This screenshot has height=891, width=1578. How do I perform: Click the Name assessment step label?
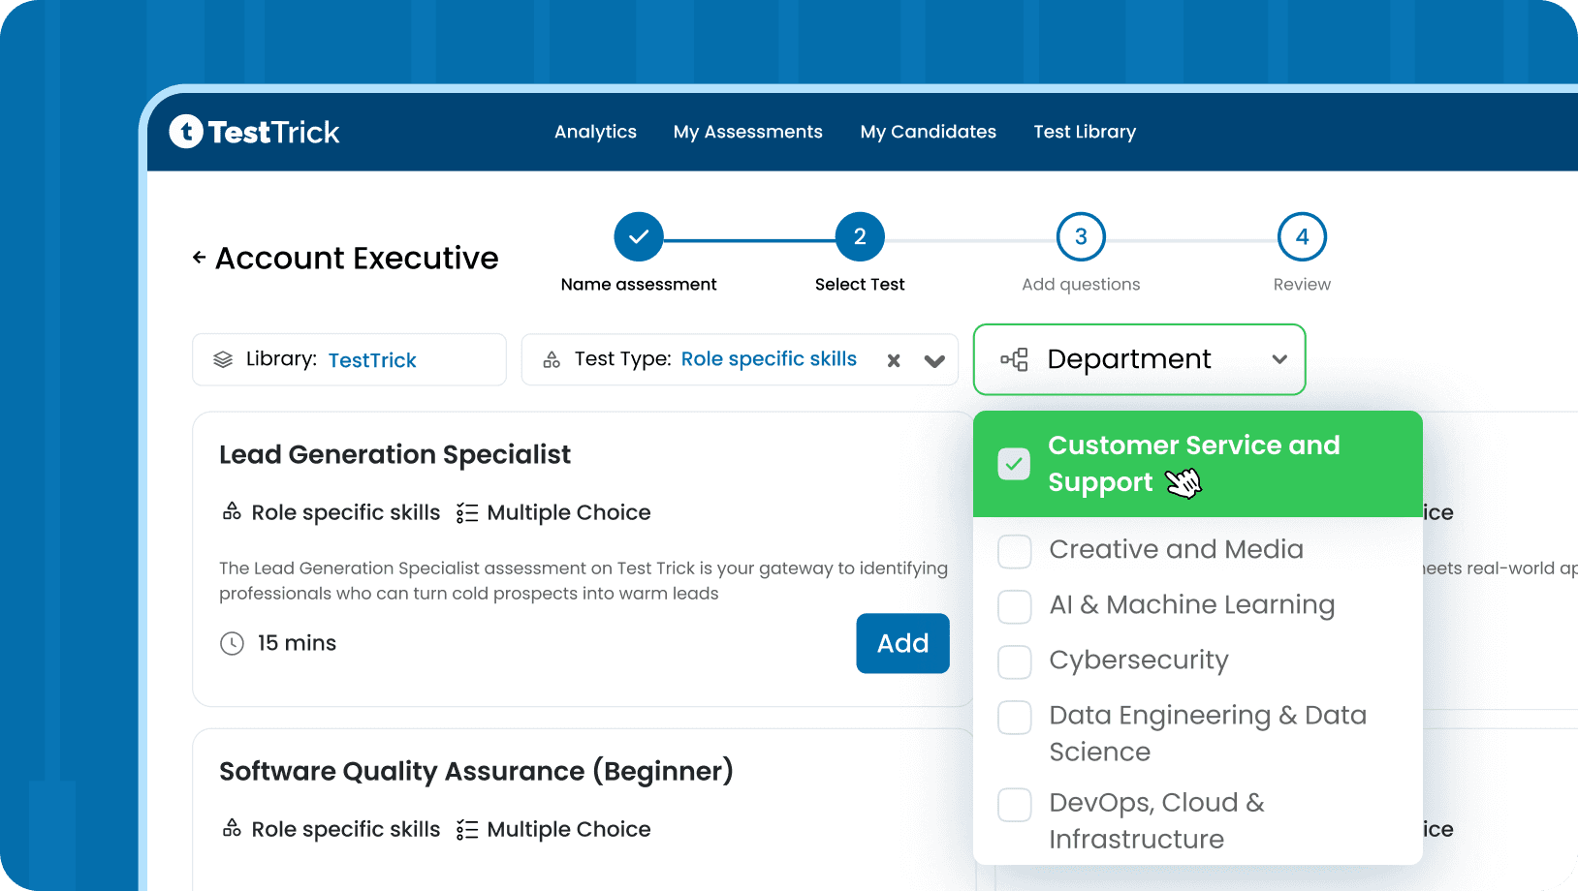click(639, 285)
